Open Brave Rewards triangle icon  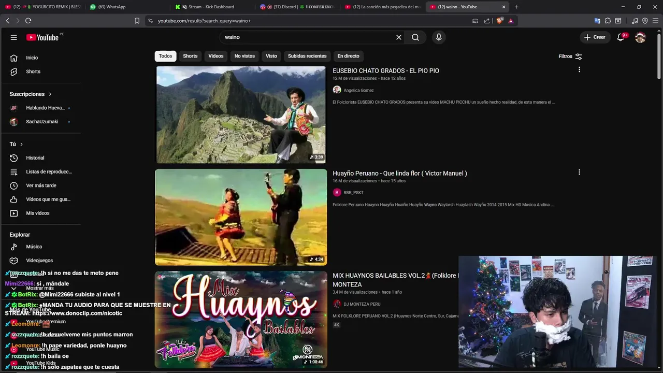(x=511, y=21)
